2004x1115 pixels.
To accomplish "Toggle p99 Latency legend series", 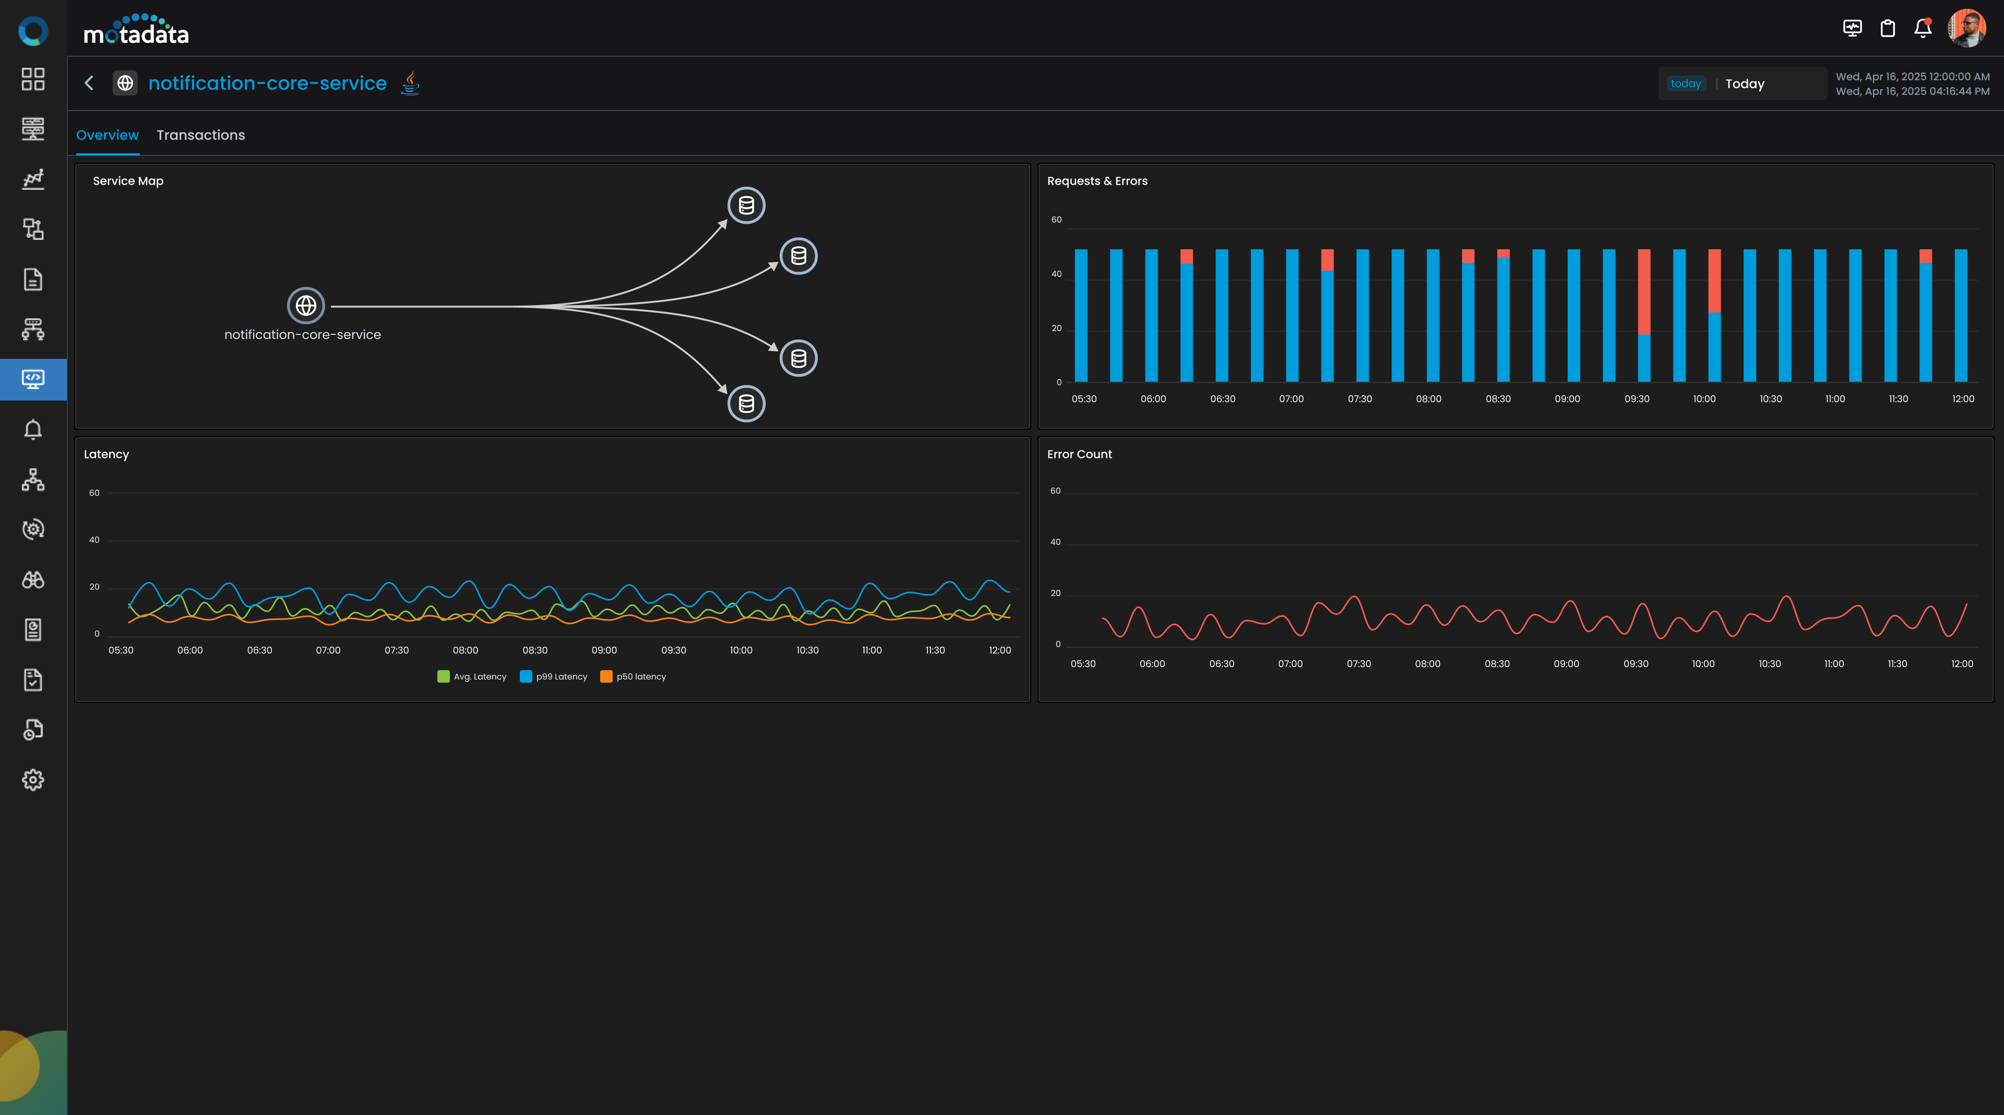I will (554, 676).
